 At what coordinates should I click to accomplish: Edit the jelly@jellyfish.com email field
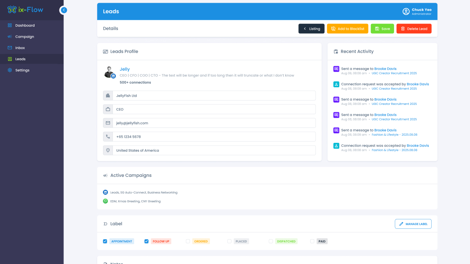click(x=213, y=123)
